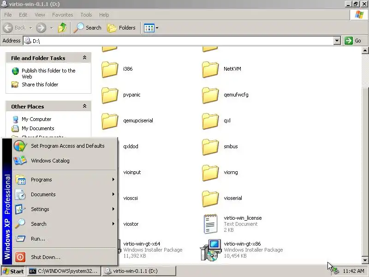Expand Search submenu in Start menu
The height and width of the screenshot is (277, 369).
(x=65, y=224)
